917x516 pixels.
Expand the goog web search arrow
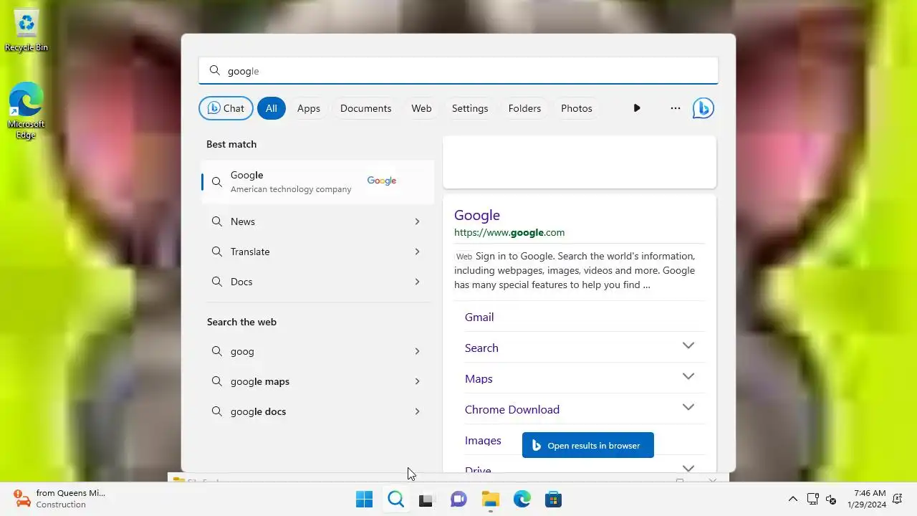(417, 351)
